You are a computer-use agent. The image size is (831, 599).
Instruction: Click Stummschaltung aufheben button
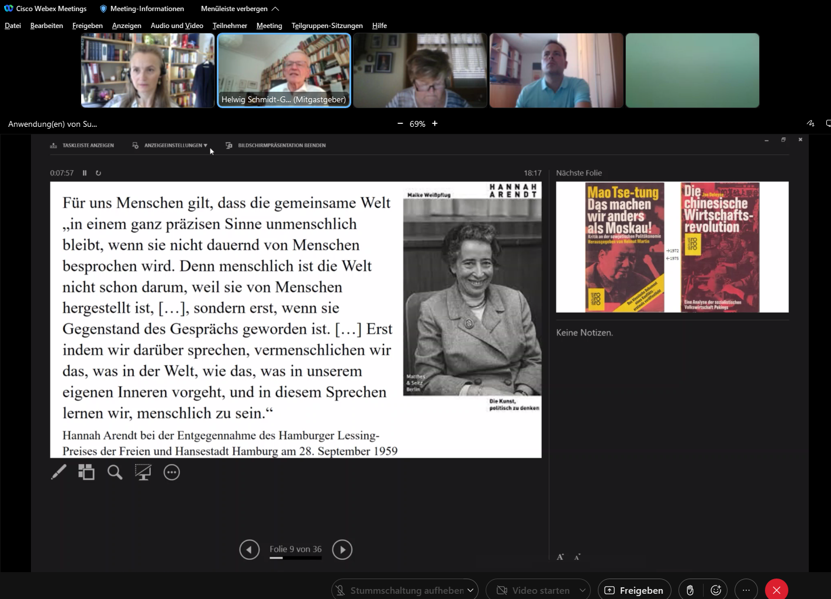(399, 590)
